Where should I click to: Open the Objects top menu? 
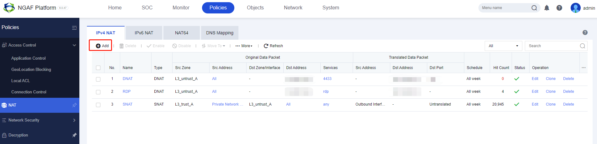(255, 8)
